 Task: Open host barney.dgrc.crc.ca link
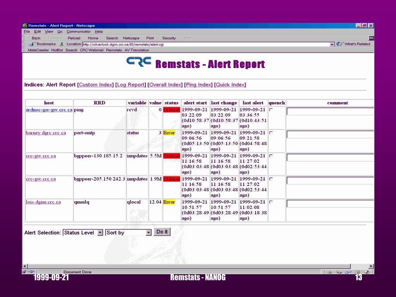coord(46,133)
